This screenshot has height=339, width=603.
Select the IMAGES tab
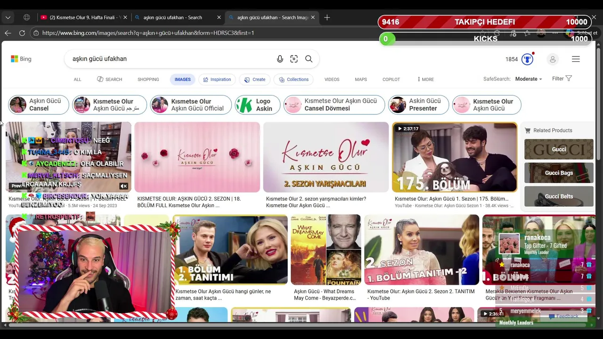(183, 80)
